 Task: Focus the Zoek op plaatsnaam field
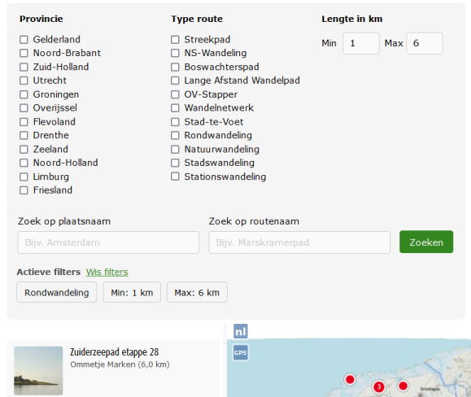point(108,242)
